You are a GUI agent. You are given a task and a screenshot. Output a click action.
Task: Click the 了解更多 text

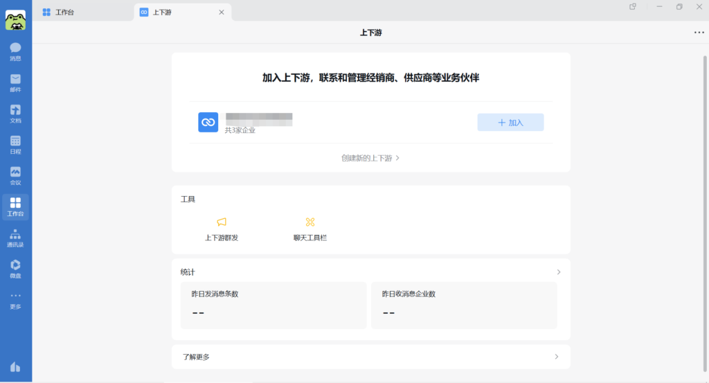(196, 357)
